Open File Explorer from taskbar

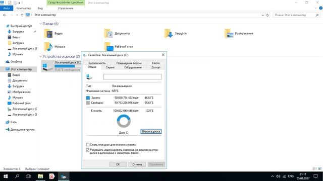[x=40, y=176]
